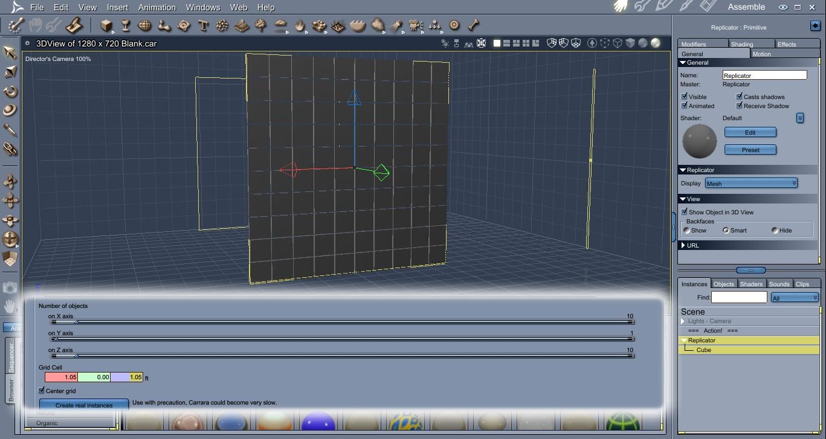Select the Hide backfaces radio option
This screenshot has width=826, height=439.
click(x=775, y=230)
